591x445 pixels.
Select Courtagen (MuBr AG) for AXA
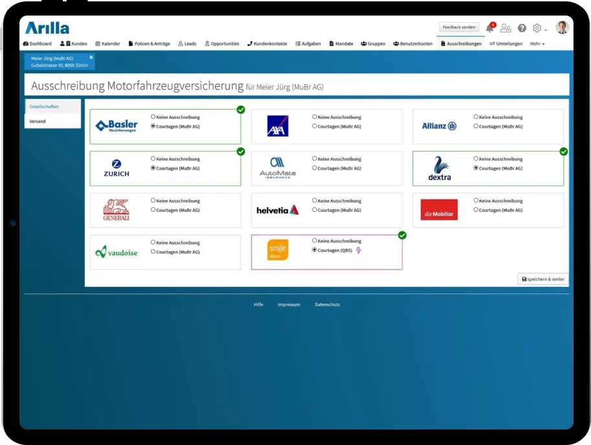click(314, 126)
